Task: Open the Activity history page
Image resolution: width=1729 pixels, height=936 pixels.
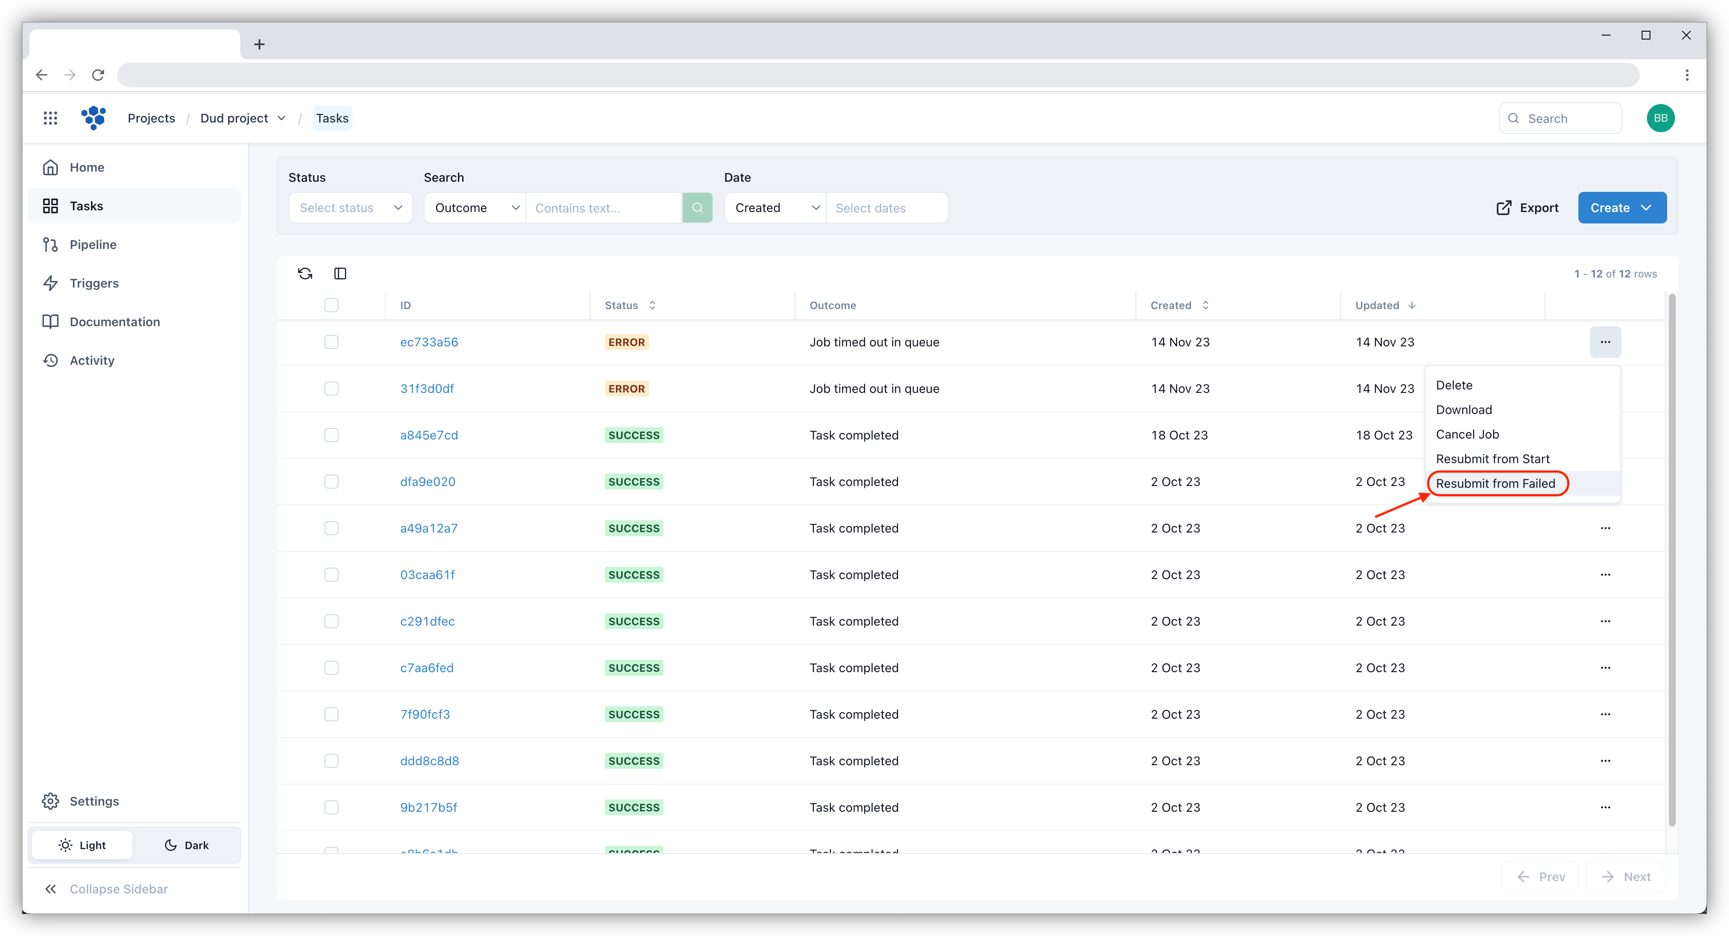Action: [x=92, y=360]
